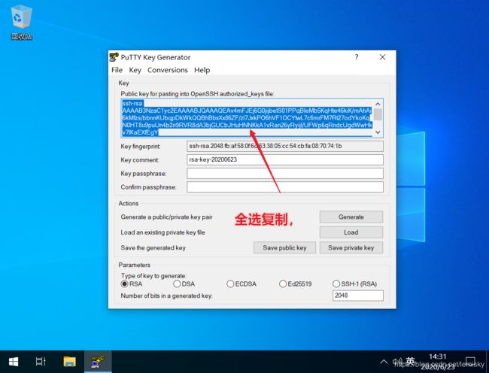This screenshot has width=489, height=373.
Task: Switch input language indicator in tray
Action: click(x=410, y=362)
